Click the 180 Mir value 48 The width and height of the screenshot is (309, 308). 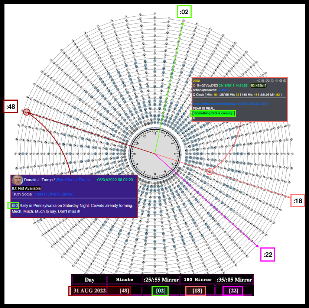[256, 95]
